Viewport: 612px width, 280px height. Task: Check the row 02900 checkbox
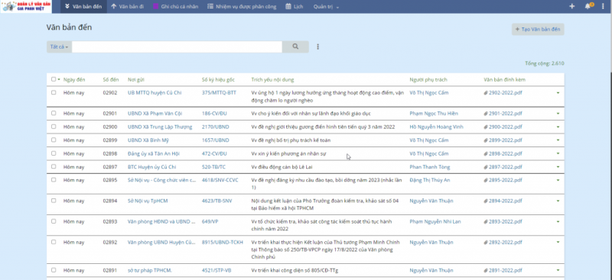point(54,127)
